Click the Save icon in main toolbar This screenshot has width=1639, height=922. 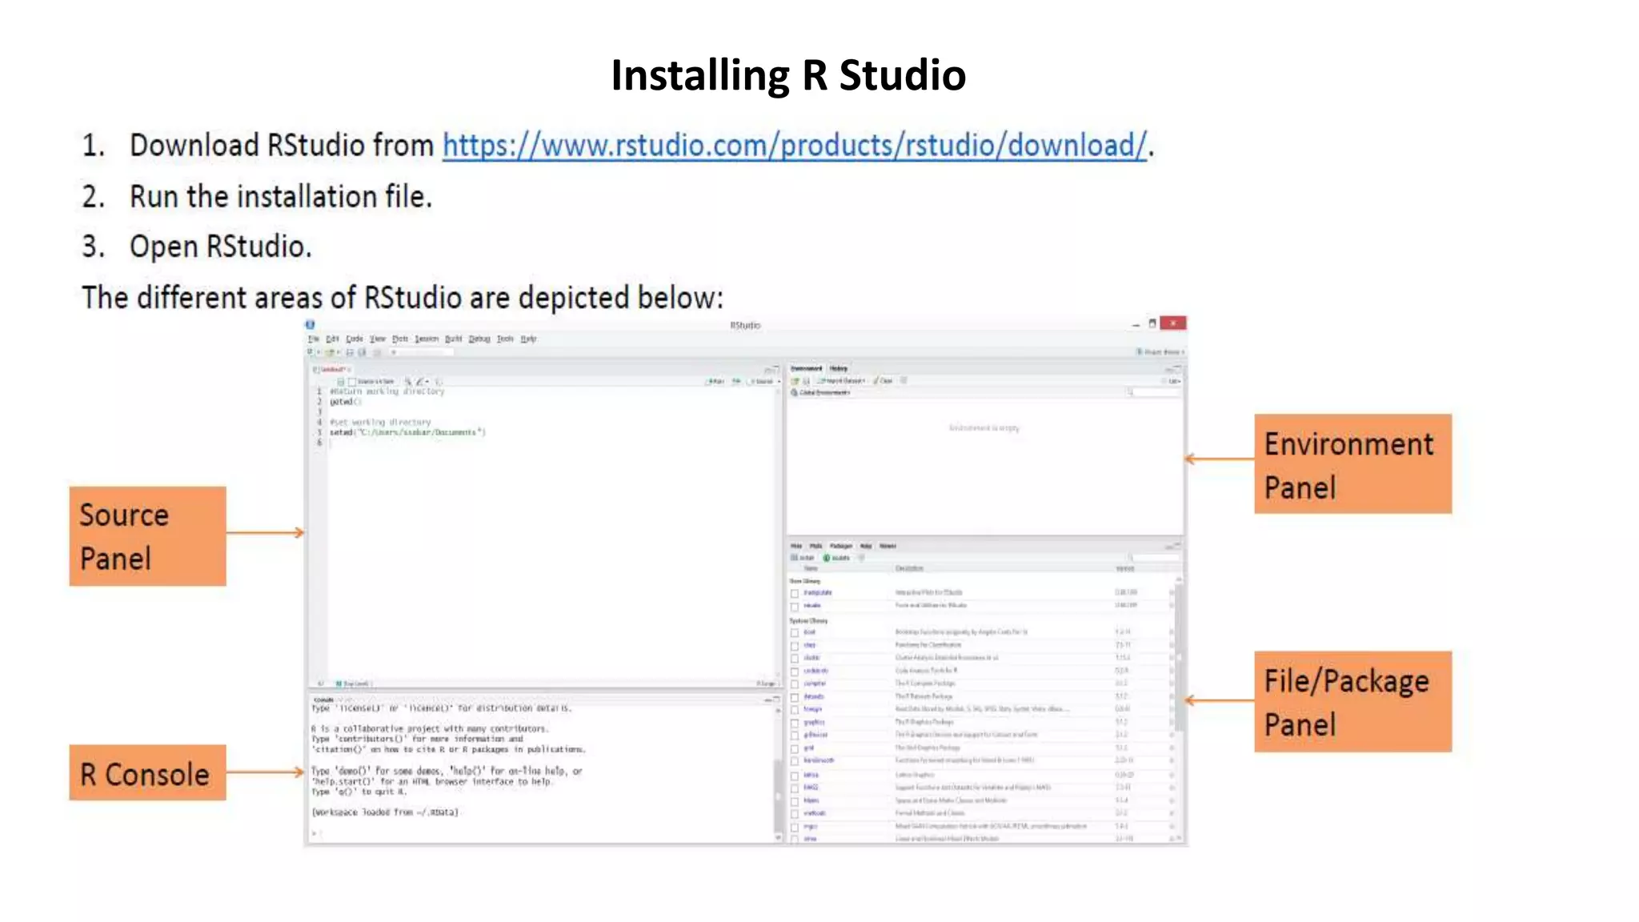coord(350,352)
